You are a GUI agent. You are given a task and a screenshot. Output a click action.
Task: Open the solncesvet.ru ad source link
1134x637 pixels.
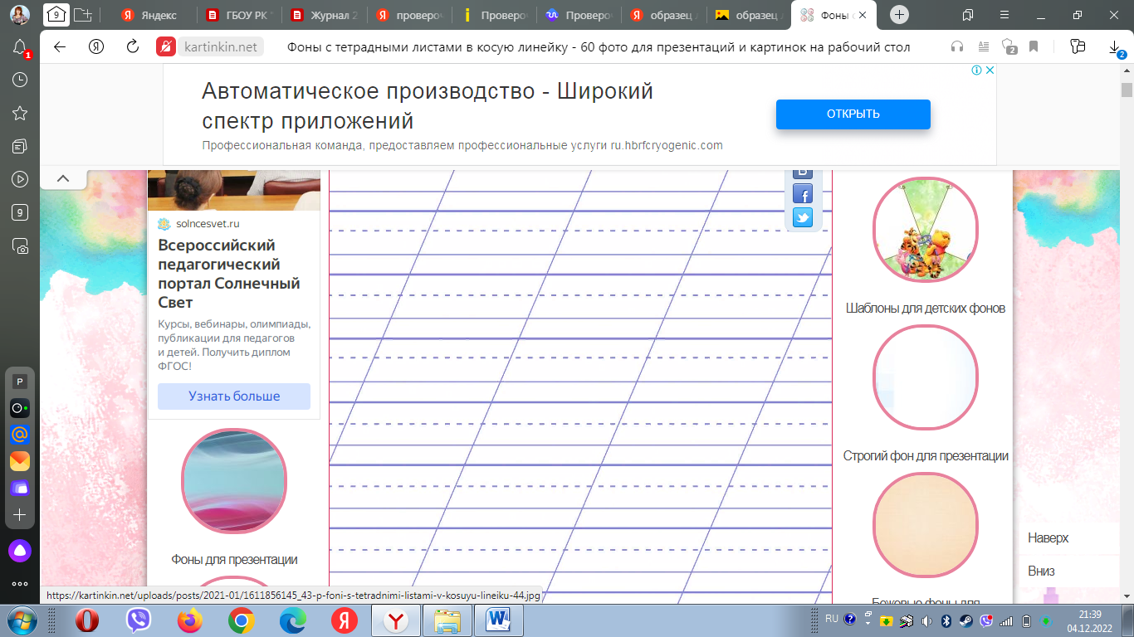pyautogui.click(x=208, y=223)
